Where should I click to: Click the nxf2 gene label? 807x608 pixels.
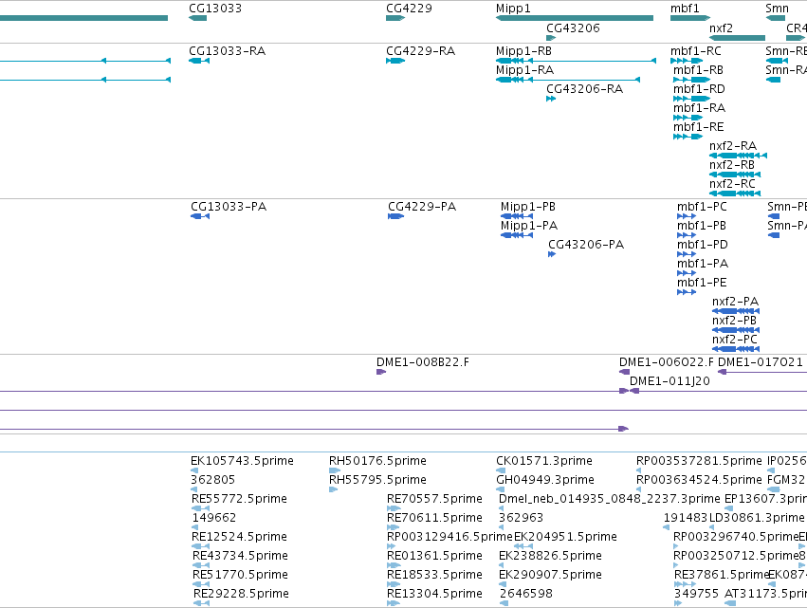click(721, 28)
